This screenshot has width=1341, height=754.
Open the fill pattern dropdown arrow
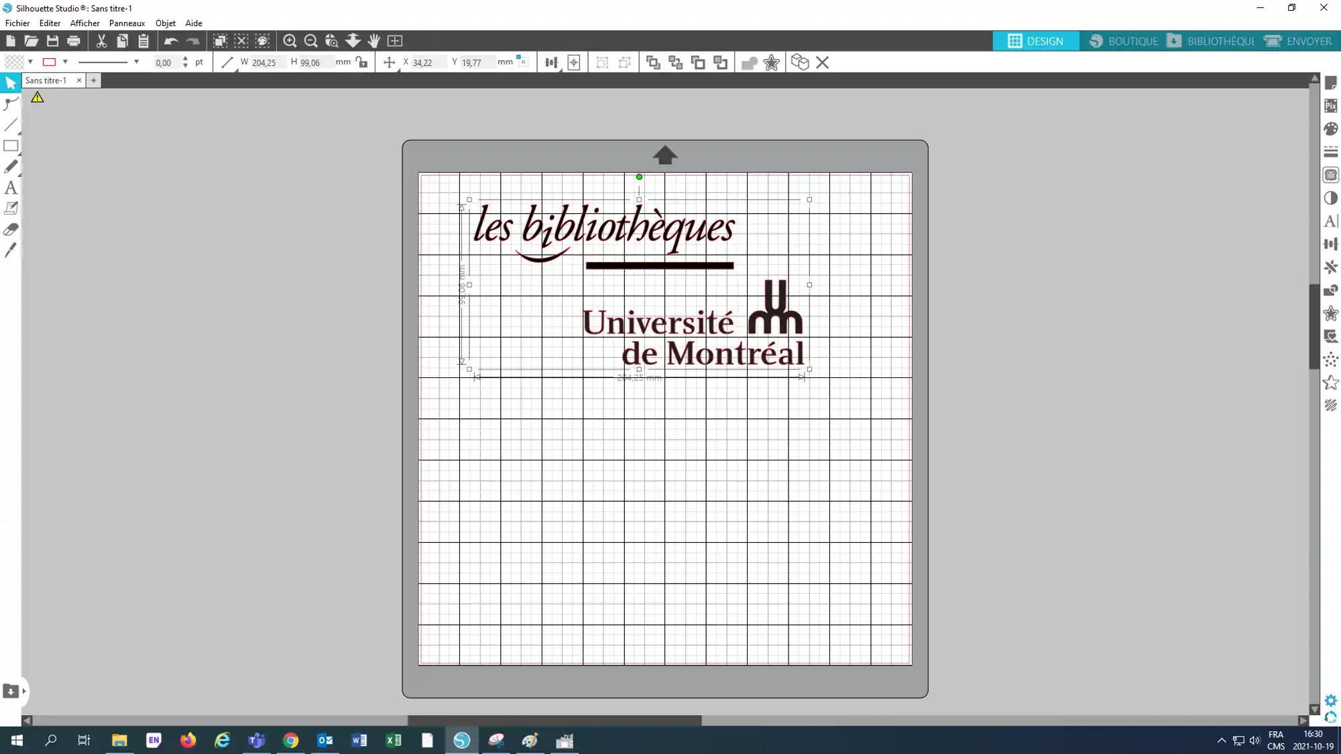[x=30, y=62]
